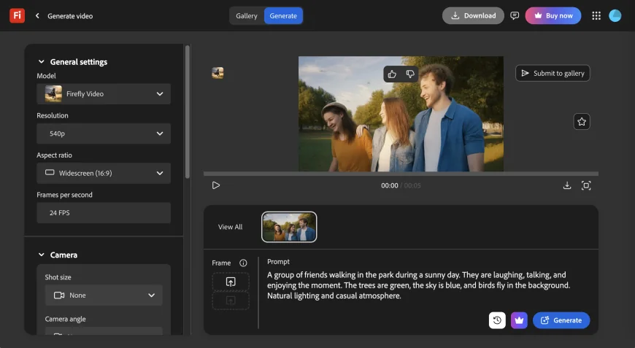Enter fullscreen mode for video preview
The image size is (635, 348).
pyautogui.click(x=586, y=185)
